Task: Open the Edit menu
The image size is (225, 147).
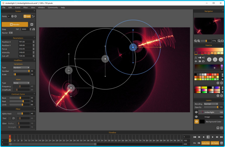Action: 10,8
